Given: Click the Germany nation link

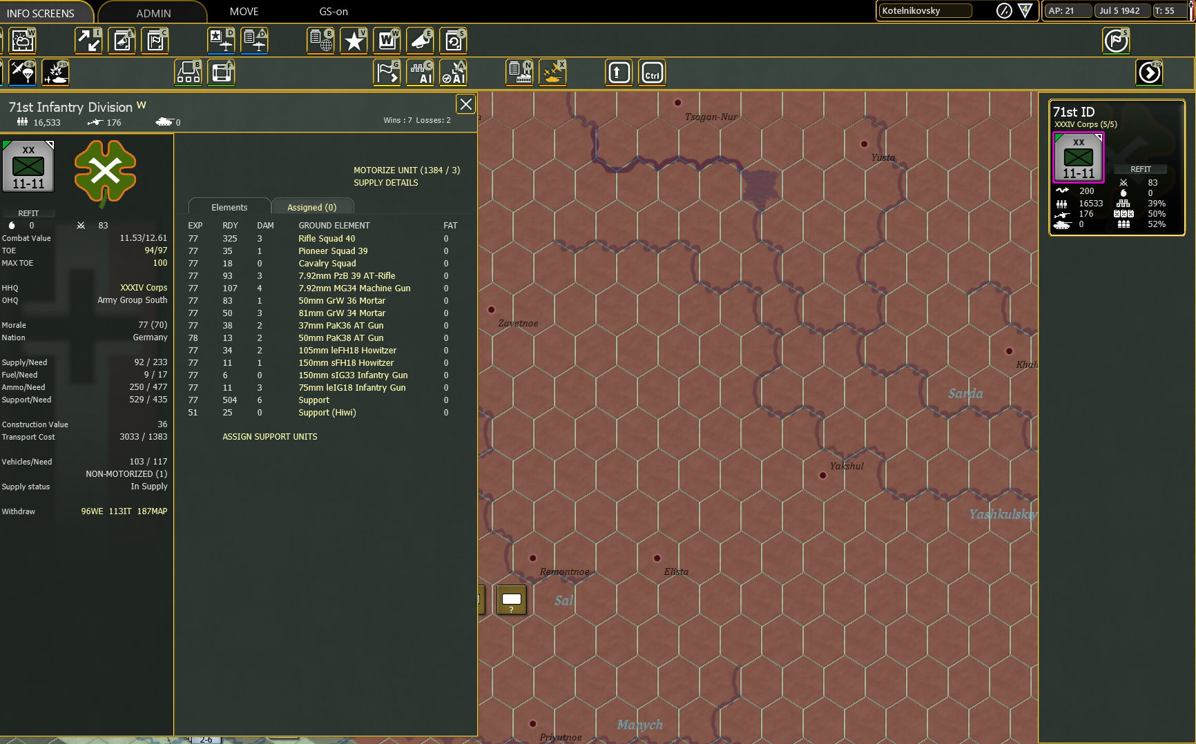Looking at the screenshot, I should [x=150, y=337].
